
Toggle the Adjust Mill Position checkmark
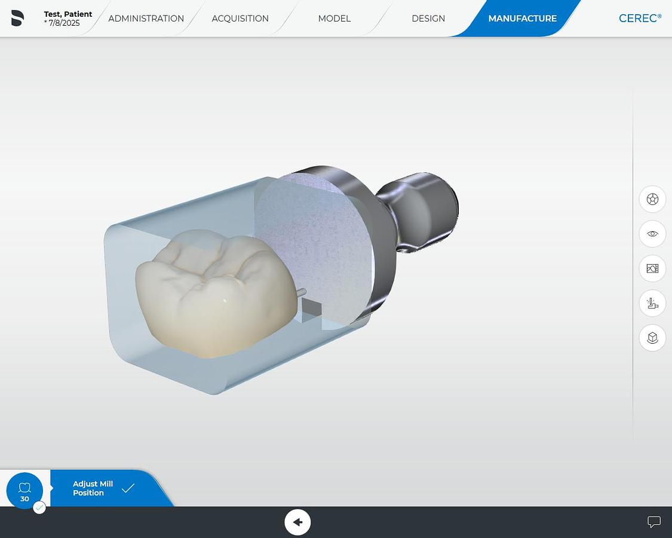(x=128, y=488)
